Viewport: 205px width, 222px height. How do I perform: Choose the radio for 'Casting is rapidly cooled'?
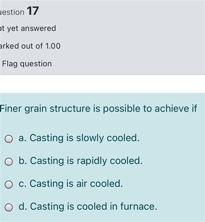click(x=9, y=162)
